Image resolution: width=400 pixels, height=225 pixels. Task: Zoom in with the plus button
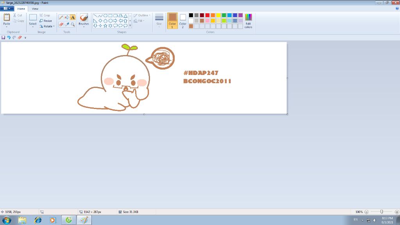tap(397, 212)
